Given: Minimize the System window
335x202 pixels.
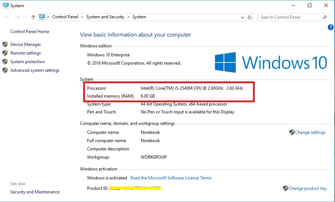Looking at the screenshot, I should tap(293, 6).
